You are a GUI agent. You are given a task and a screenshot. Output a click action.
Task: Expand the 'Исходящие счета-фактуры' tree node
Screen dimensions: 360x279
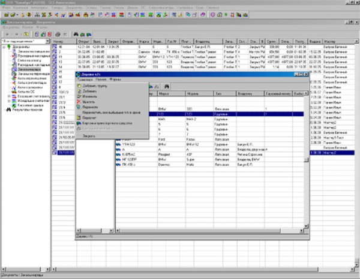point(8,101)
